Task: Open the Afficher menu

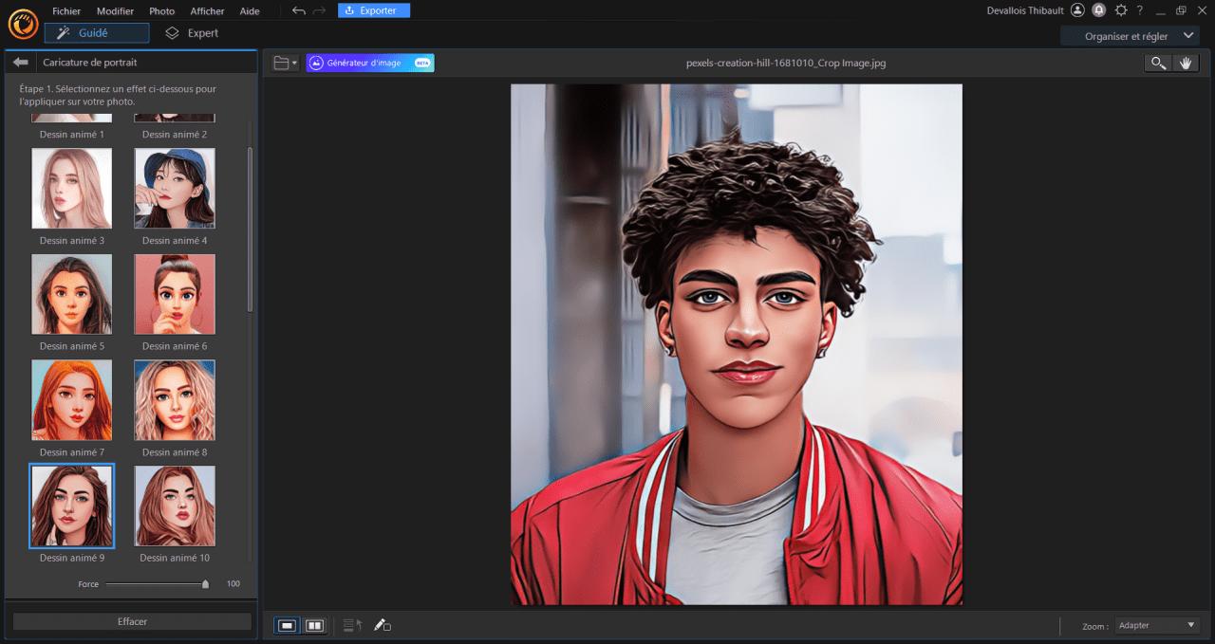Action: [x=207, y=10]
